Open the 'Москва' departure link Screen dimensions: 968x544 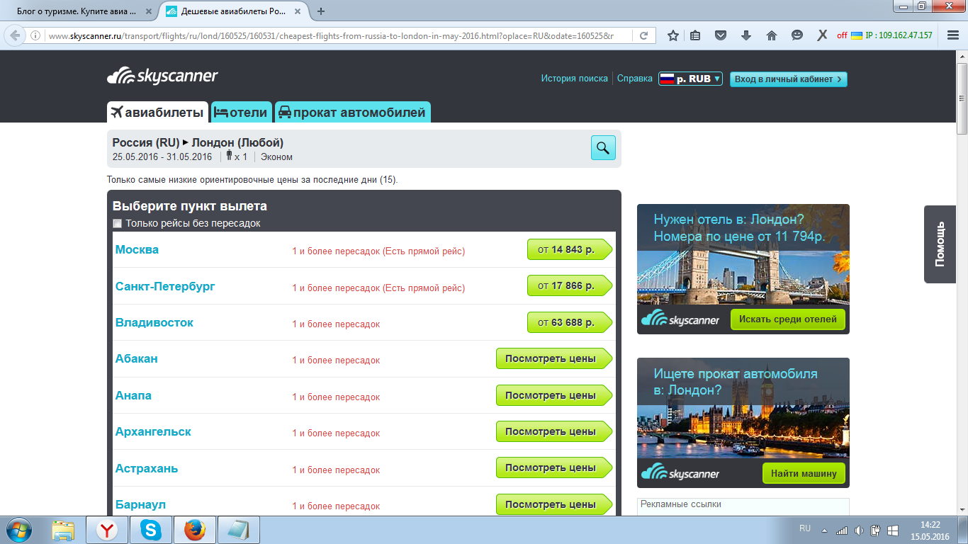tap(137, 249)
